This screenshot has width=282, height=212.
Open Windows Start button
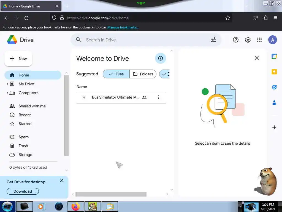click(7, 206)
